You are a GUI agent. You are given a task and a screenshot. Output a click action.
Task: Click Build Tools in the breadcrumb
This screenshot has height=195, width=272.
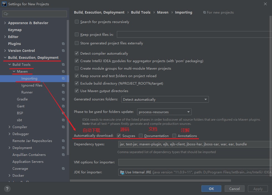(x=141, y=12)
